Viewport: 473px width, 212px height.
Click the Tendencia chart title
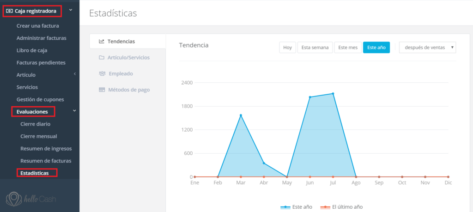coord(194,45)
